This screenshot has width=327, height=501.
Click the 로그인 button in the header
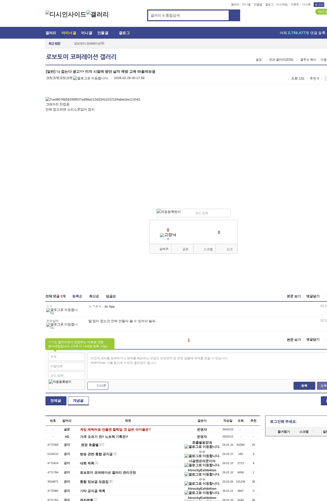tap(319, 5)
